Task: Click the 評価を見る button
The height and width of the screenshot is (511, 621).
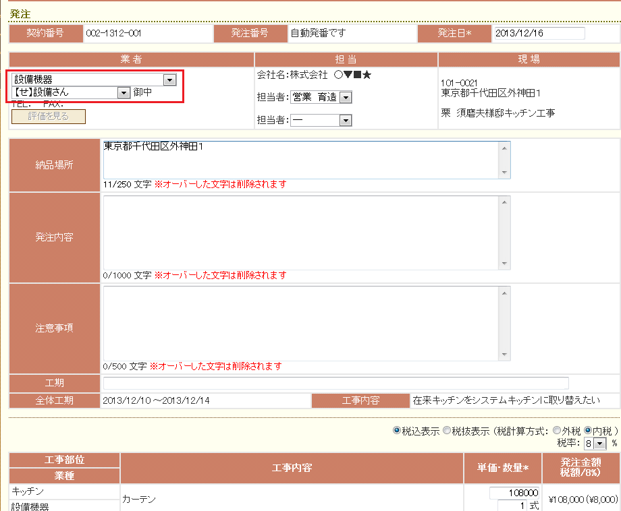Action: [49, 116]
